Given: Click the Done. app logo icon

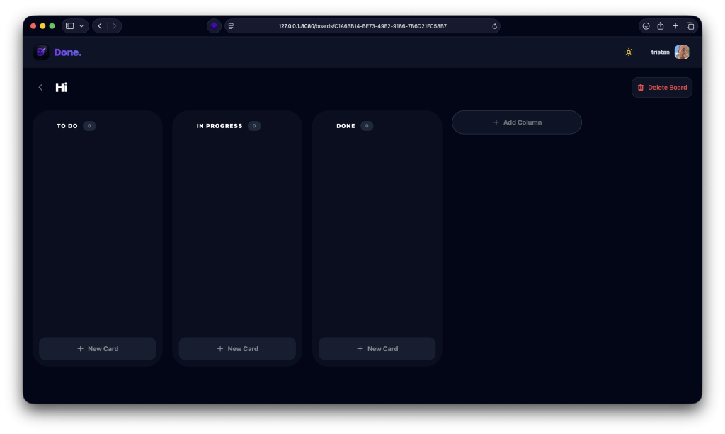Looking at the screenshot, I should 41,52.
